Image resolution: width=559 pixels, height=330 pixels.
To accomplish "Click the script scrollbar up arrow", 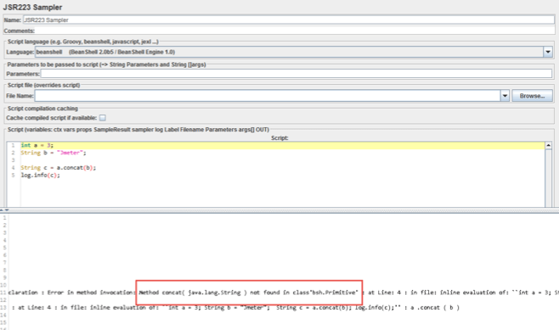I will point(548,145).
